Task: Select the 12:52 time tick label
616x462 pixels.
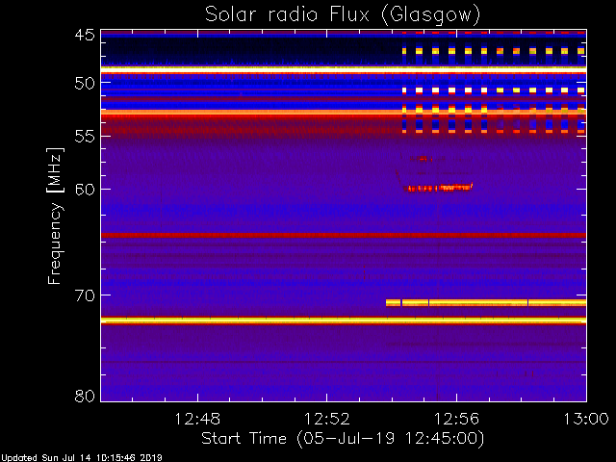Action: tap(327, 419)
